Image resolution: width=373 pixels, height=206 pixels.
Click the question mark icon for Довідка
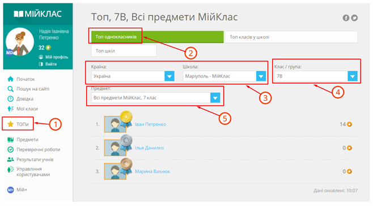tap(10, 99)
